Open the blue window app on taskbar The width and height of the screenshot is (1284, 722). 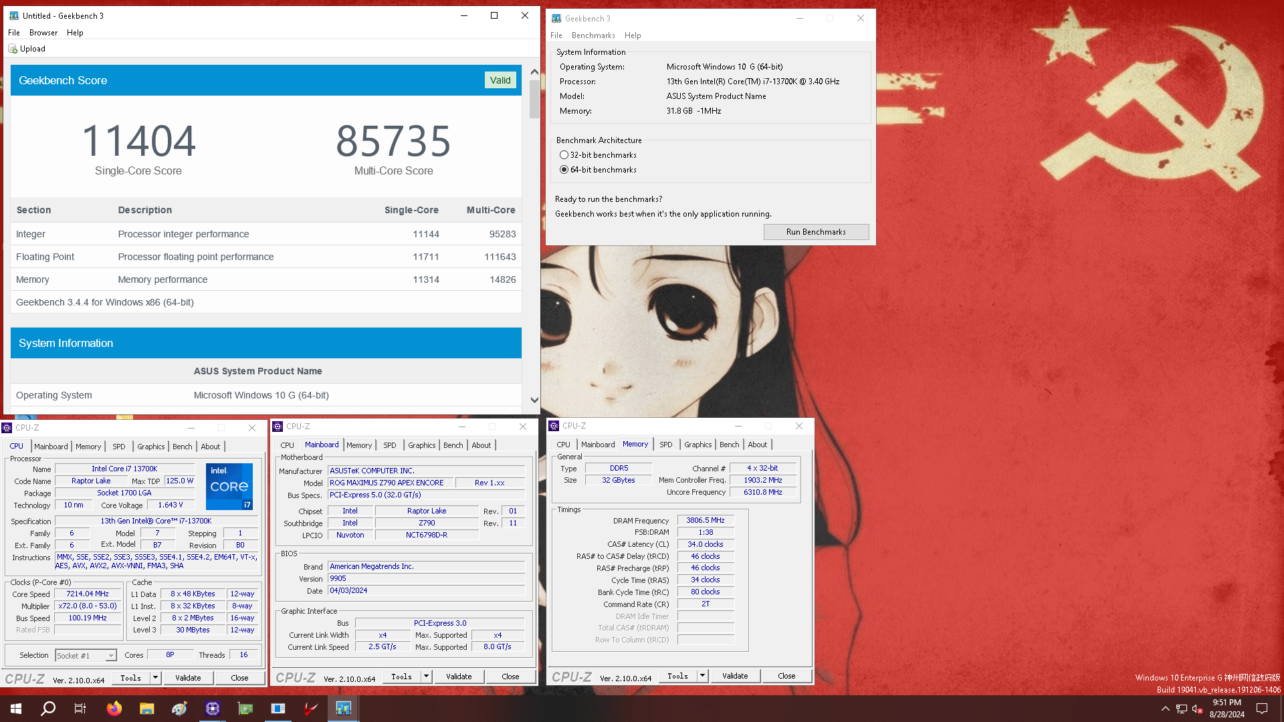(x=278, y=709)
